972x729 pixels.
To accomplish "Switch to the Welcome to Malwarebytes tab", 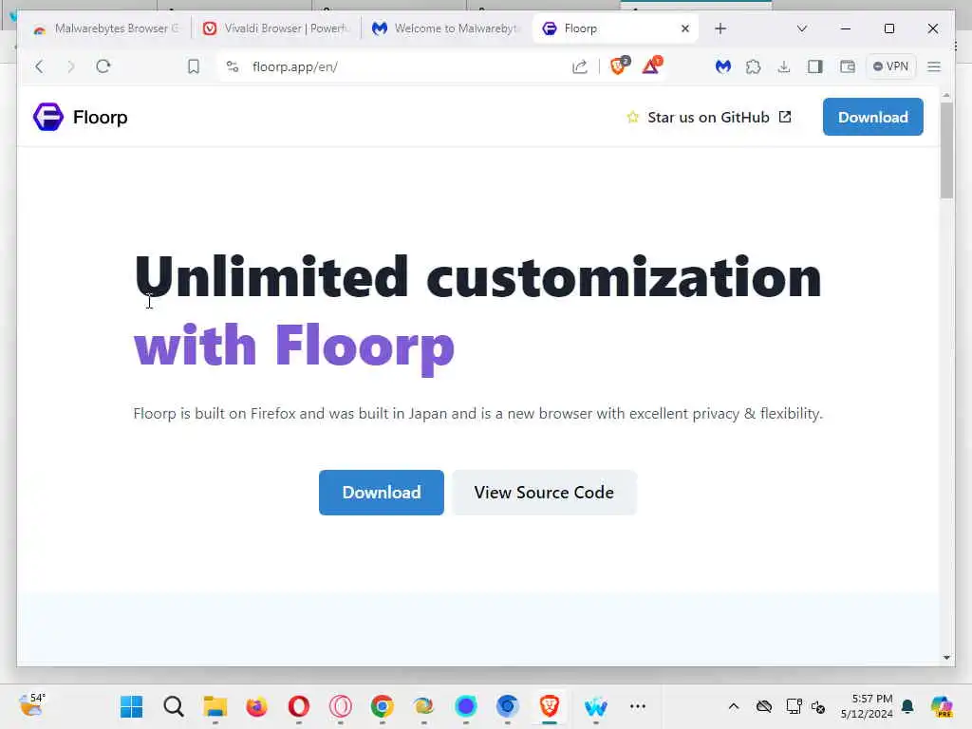I will [446, 28].
